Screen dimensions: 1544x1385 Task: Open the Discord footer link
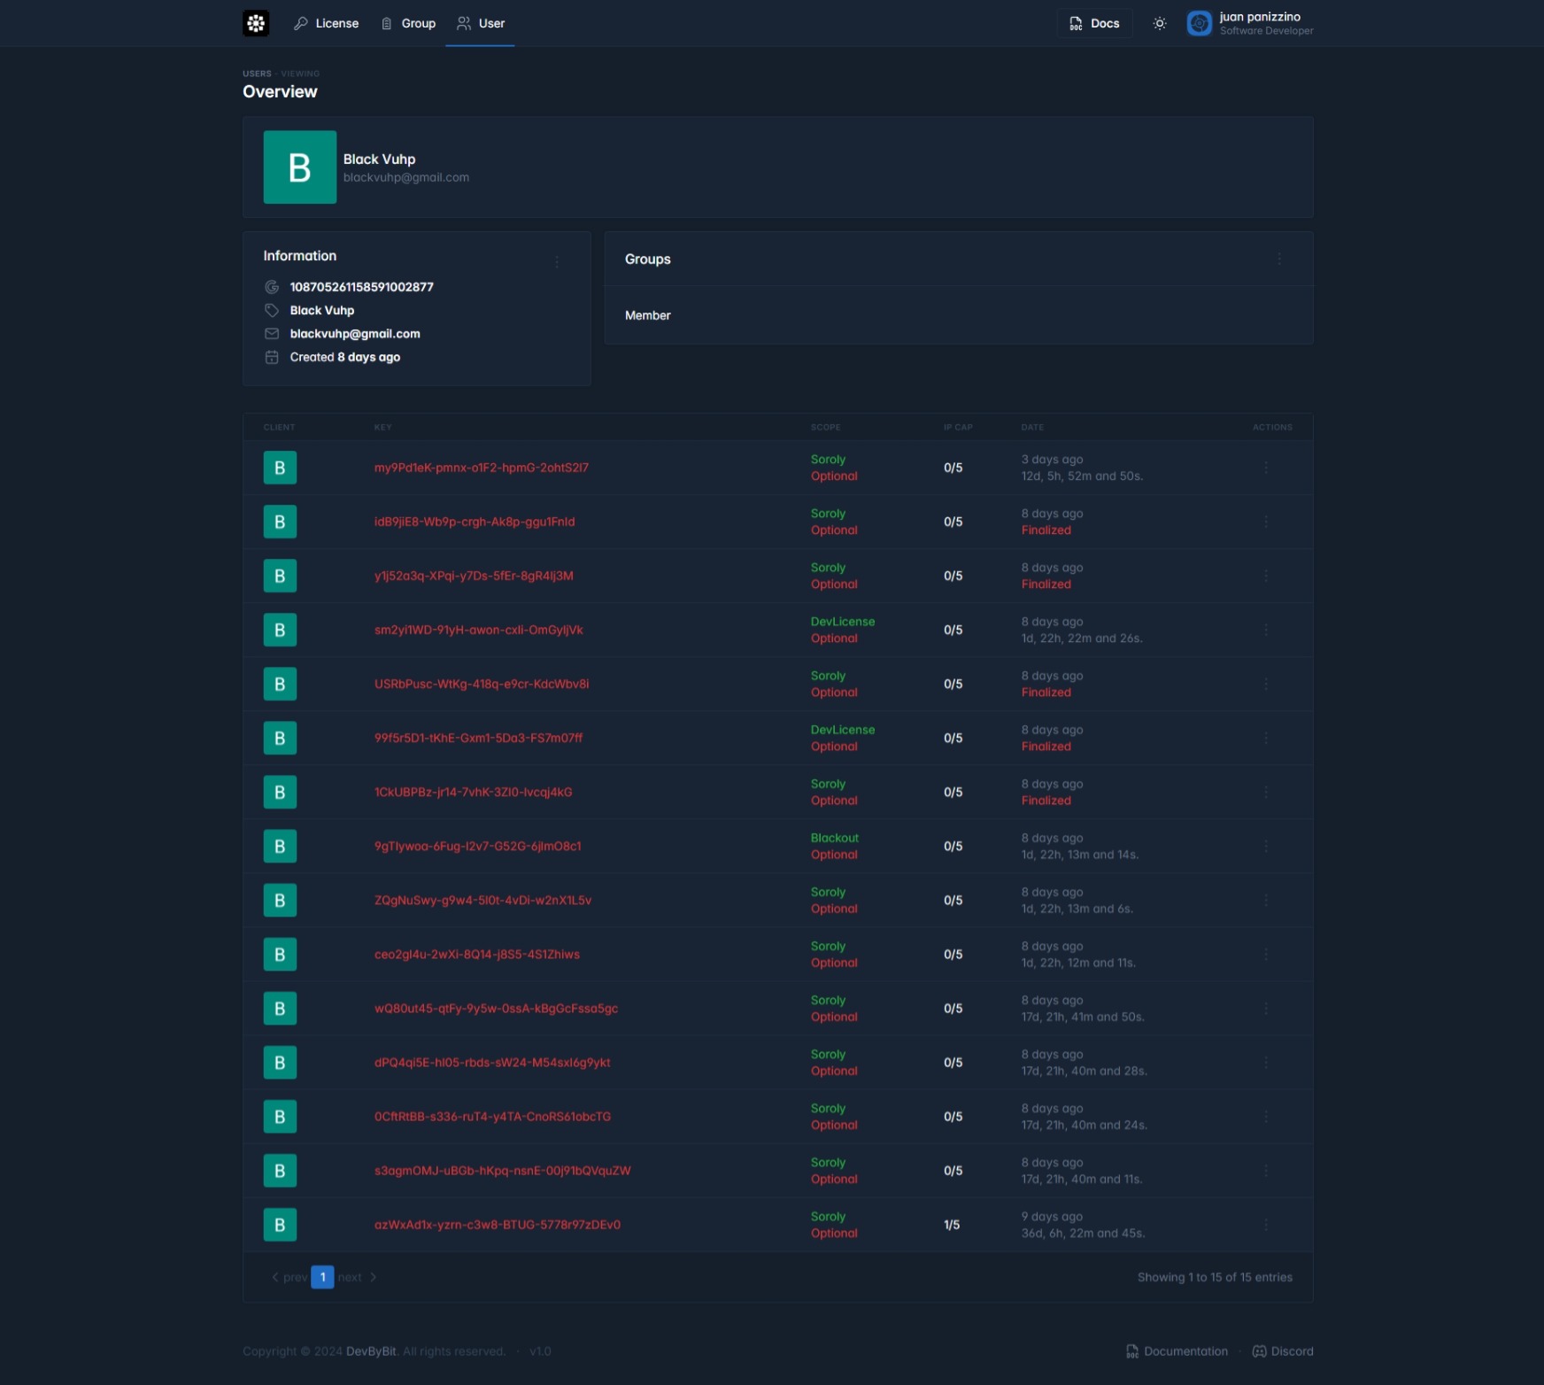[1283, 1351]
